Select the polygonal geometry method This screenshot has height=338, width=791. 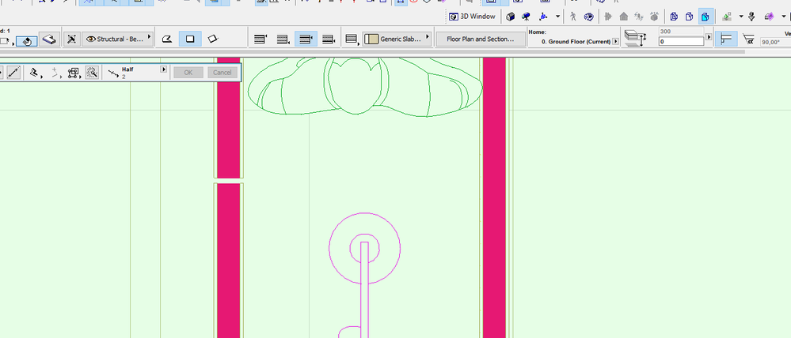(167, 39)
